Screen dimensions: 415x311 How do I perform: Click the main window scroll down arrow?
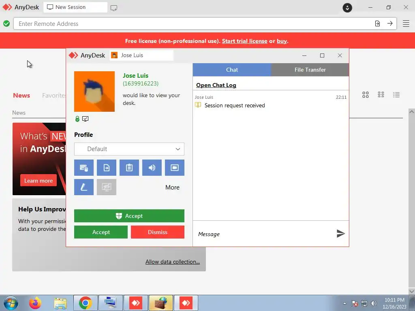pos(412,291)
